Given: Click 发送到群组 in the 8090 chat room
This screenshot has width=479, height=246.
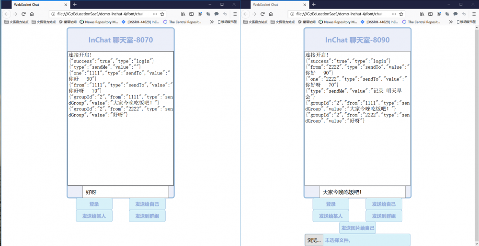Looking at the screenshot, I should pyautogui.click(x=384, y=216).
